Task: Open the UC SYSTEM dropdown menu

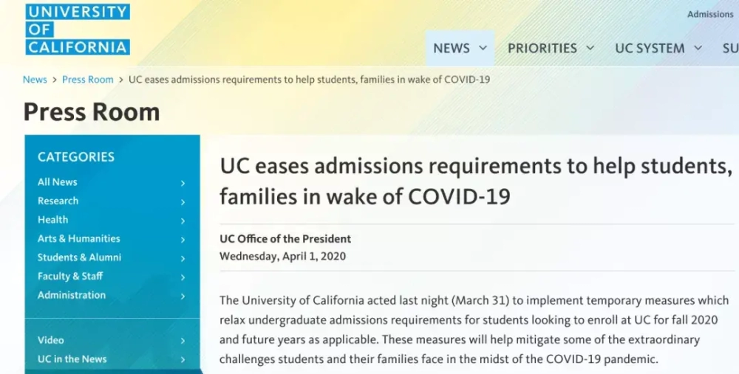Action: pyautogui.click(x=658, y=48)
